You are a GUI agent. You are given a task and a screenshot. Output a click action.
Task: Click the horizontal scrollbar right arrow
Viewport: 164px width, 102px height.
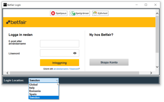[x=151, y=73]
